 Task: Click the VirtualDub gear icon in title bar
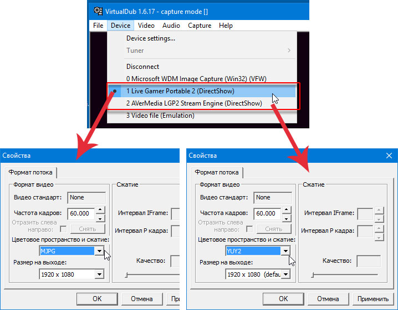(98, 11)
